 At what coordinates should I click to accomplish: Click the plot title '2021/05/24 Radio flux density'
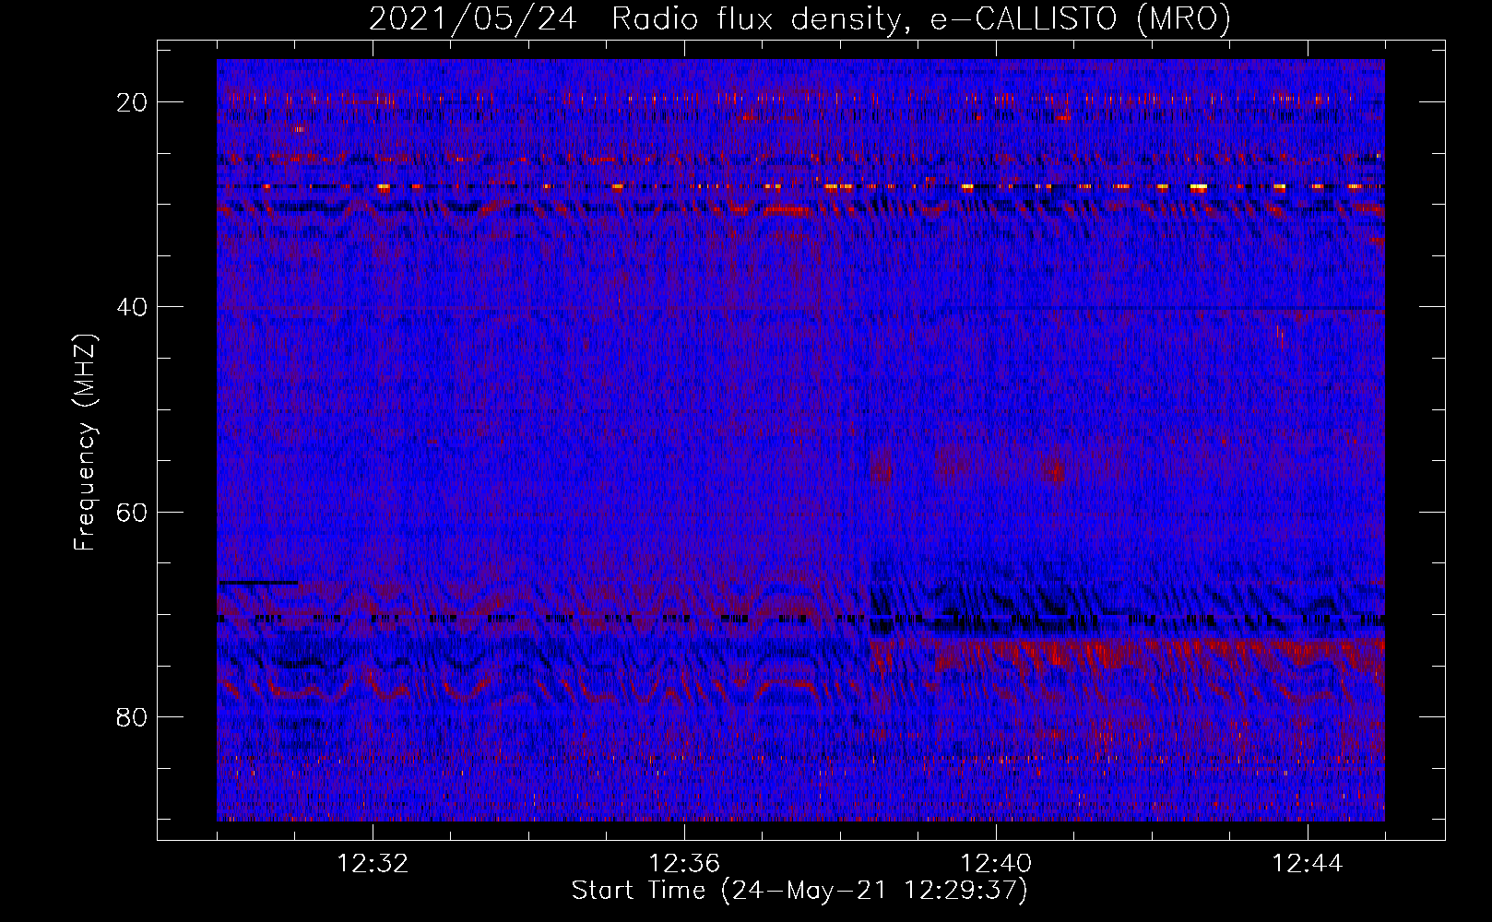(634, 18)
